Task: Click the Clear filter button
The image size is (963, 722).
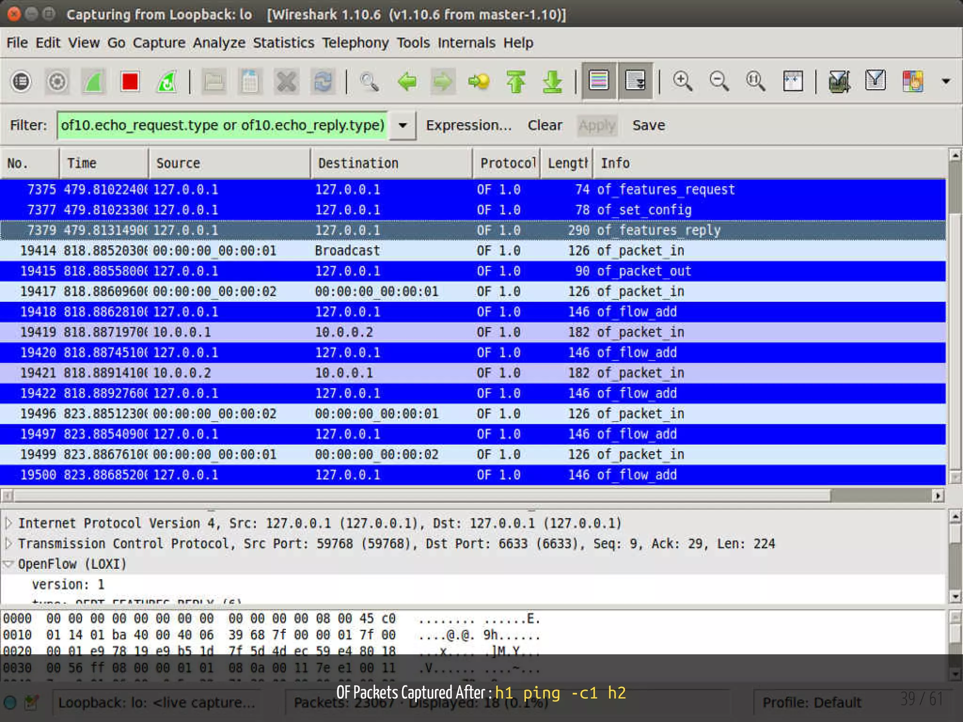Action: [545, 126]
